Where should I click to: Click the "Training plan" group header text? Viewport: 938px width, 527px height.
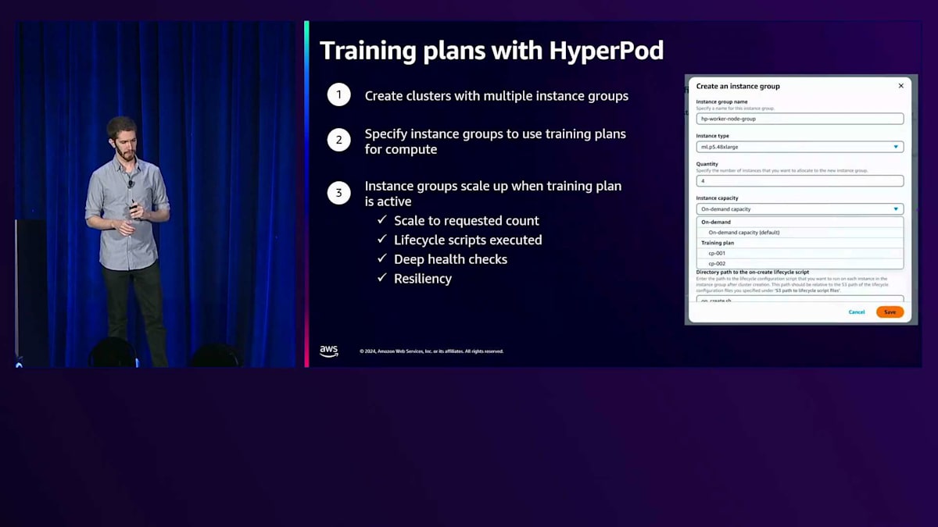(718, 243)
